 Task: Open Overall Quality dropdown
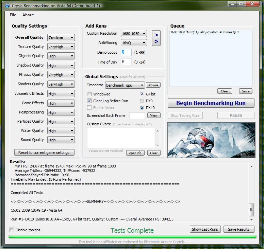coord(61,38)
